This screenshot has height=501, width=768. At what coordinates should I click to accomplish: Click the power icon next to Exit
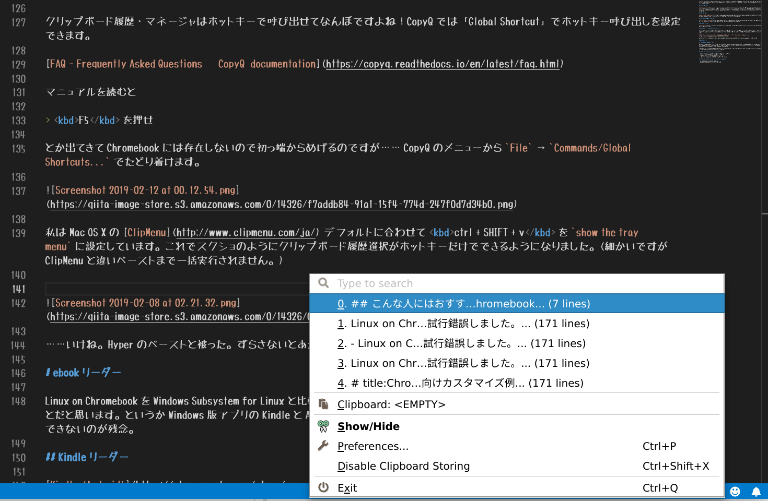point(323,487)
